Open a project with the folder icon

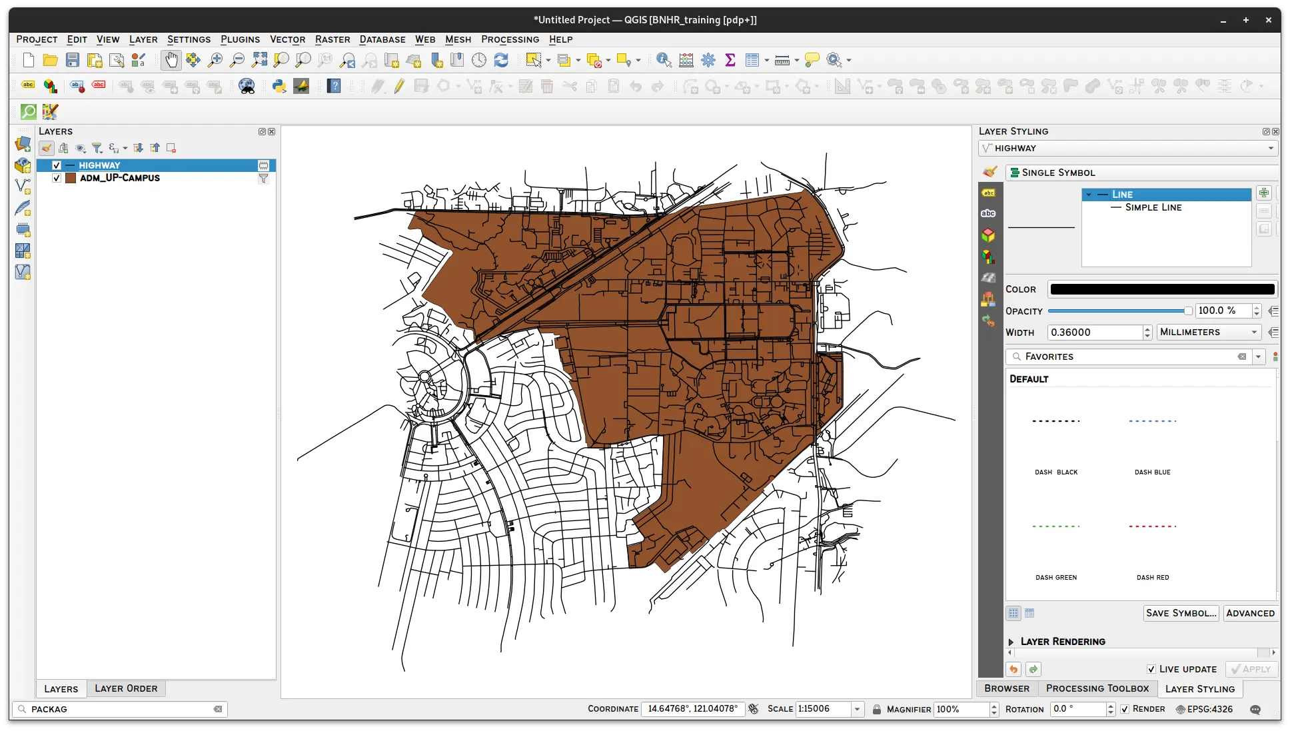[50, 61]
